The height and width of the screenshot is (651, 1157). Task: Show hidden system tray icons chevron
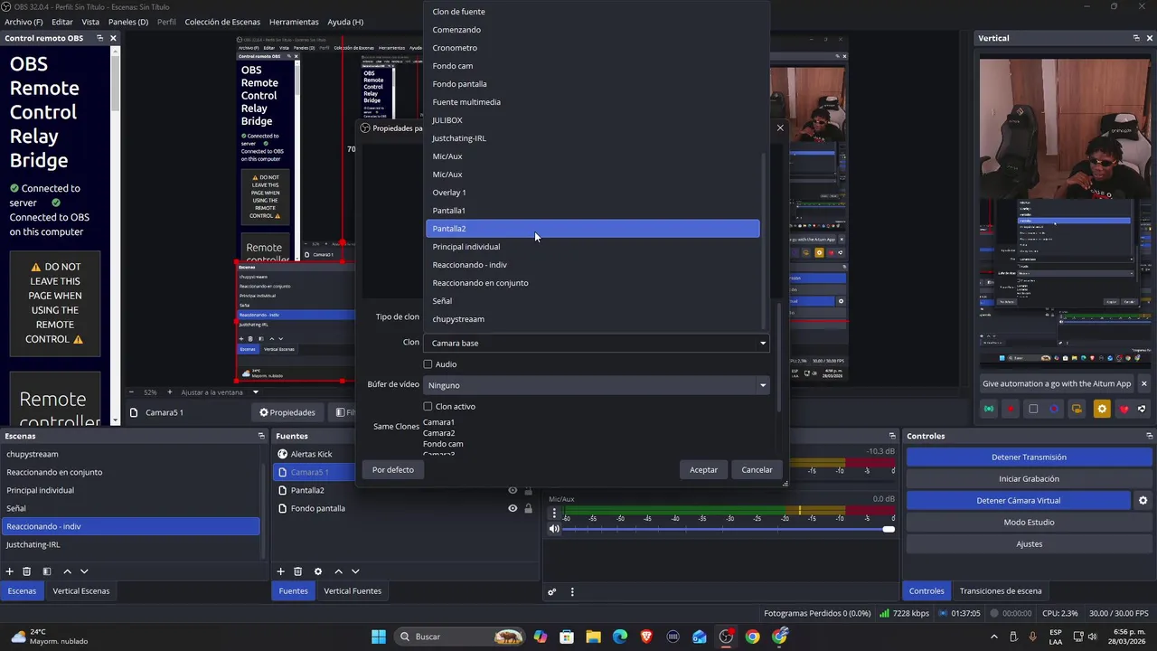point(993,637)
